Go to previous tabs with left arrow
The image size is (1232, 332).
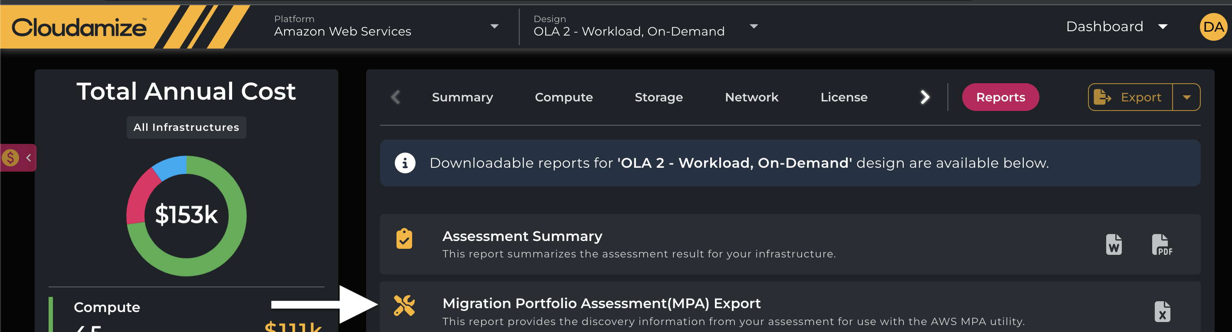point(396,97)
